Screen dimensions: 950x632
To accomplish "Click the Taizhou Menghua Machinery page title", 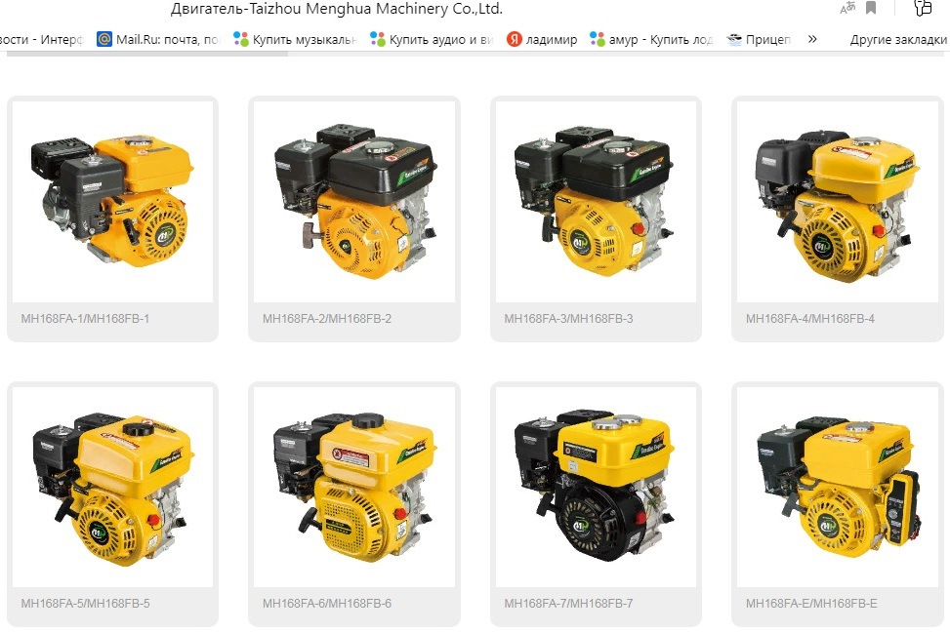I will coord(336,9).
